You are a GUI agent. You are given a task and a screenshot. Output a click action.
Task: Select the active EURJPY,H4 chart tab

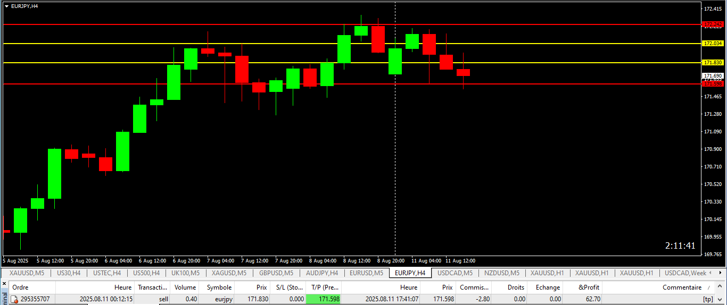410,273
